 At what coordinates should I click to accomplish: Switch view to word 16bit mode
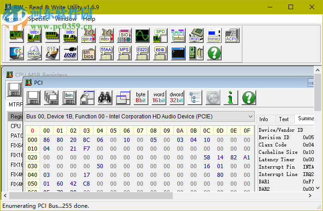click(159, 97)
